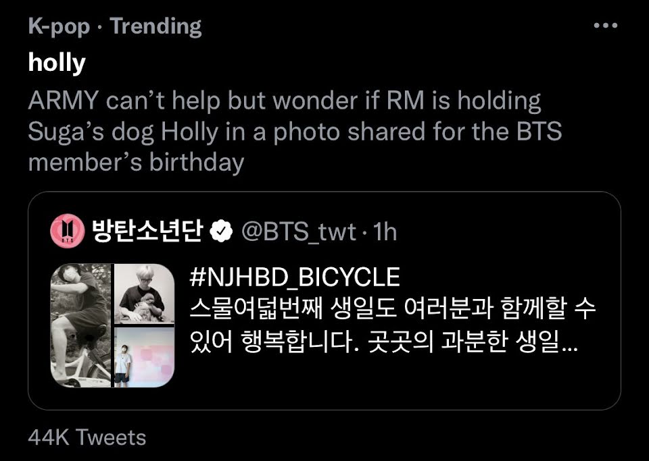Open the bicycle riding photo thumbnail
The height and width of the screenshot is (461, 649).
(x=81, y=325)
